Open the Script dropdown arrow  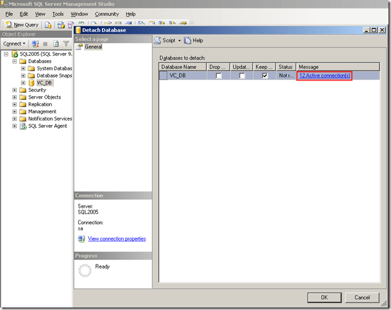click(179, 40)
